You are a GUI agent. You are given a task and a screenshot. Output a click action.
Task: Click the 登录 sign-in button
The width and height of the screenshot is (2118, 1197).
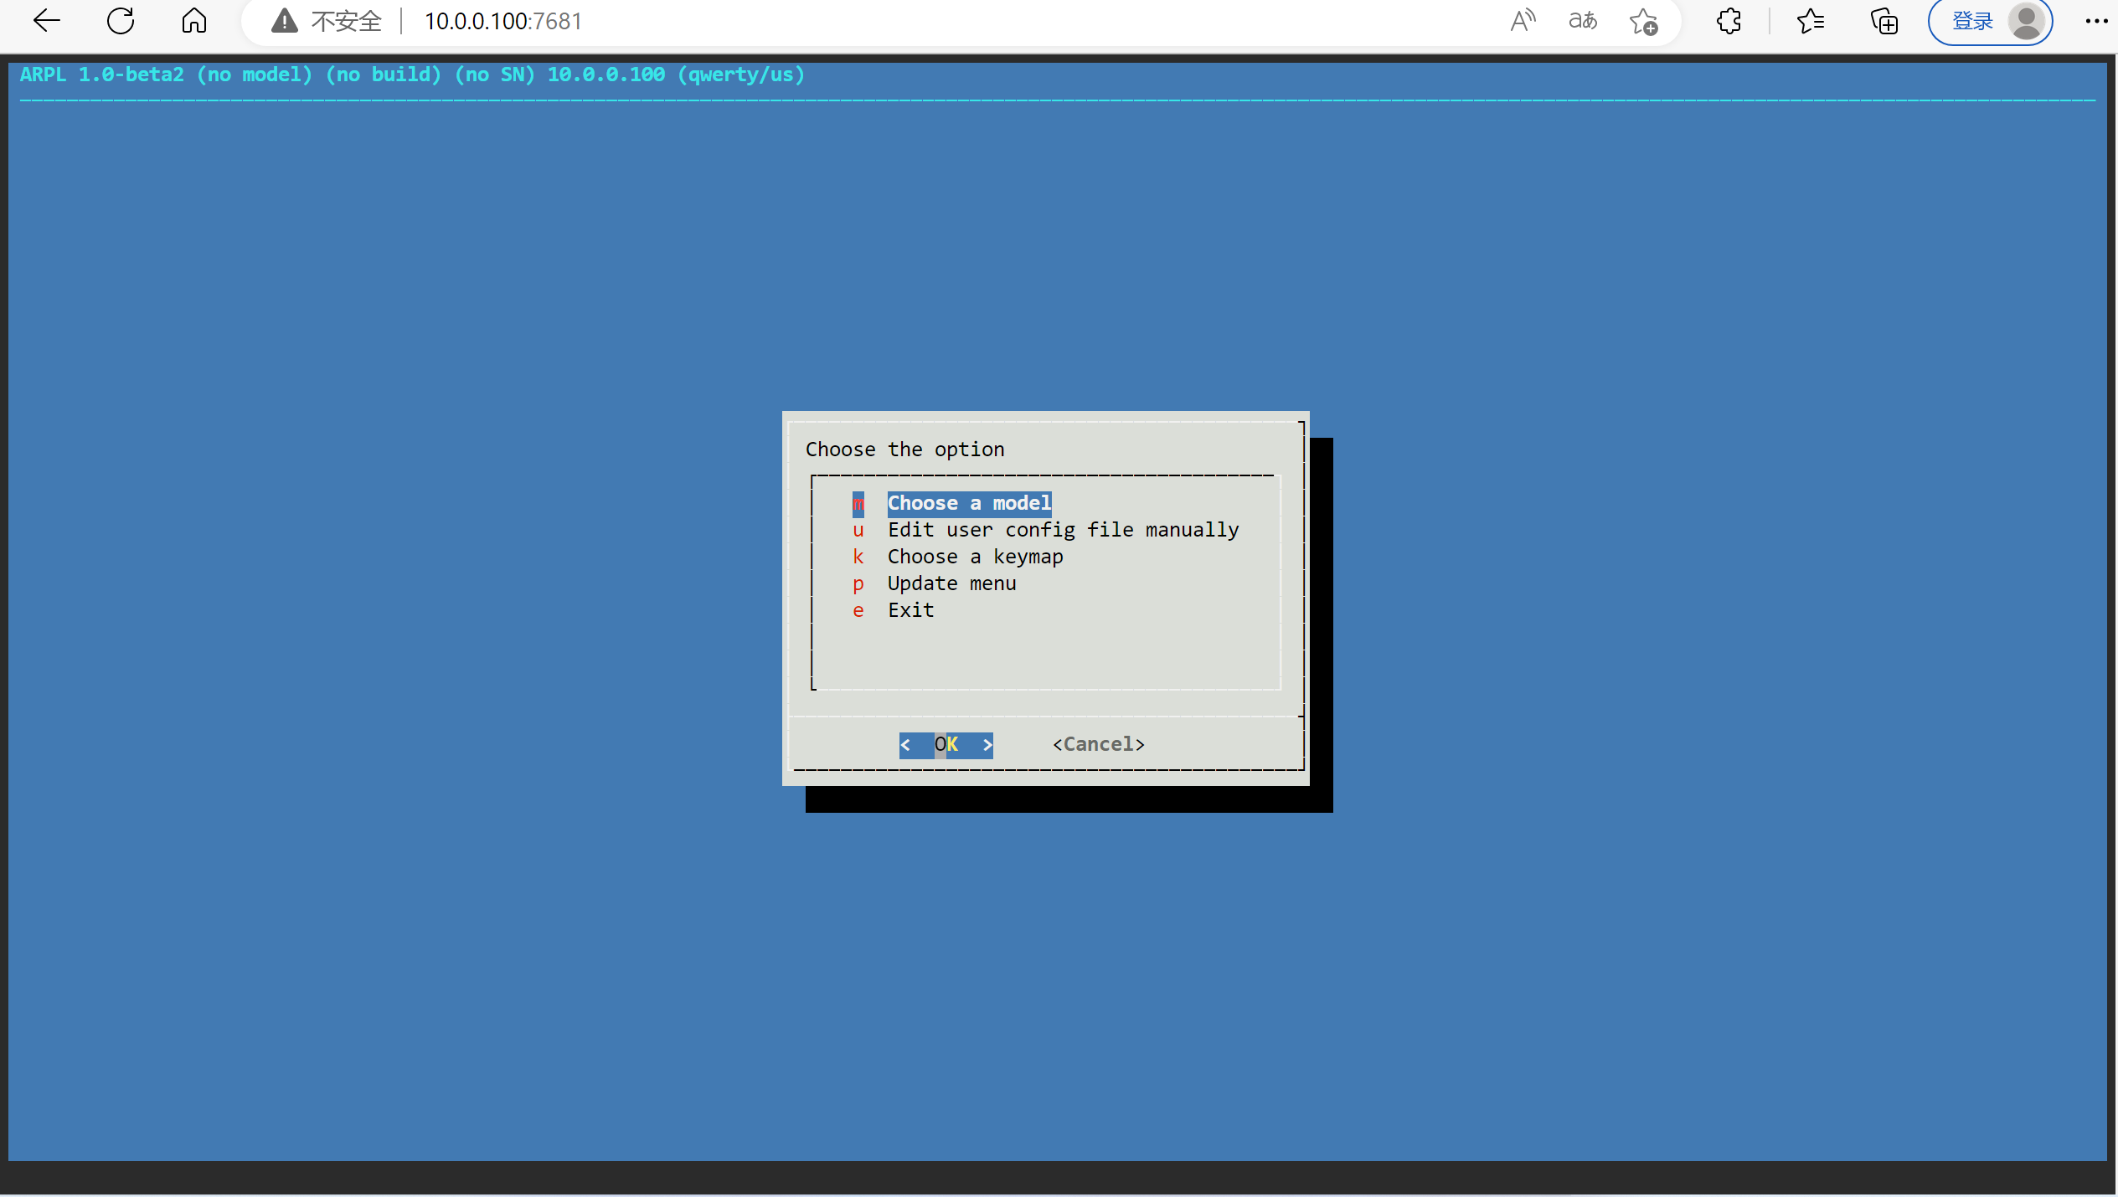(1990, 21)
